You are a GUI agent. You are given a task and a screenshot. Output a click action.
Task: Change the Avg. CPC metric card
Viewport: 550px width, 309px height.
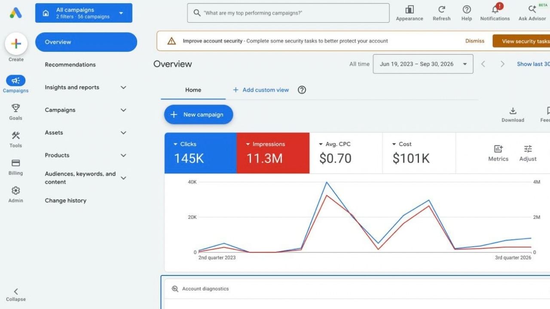[346, 153]
